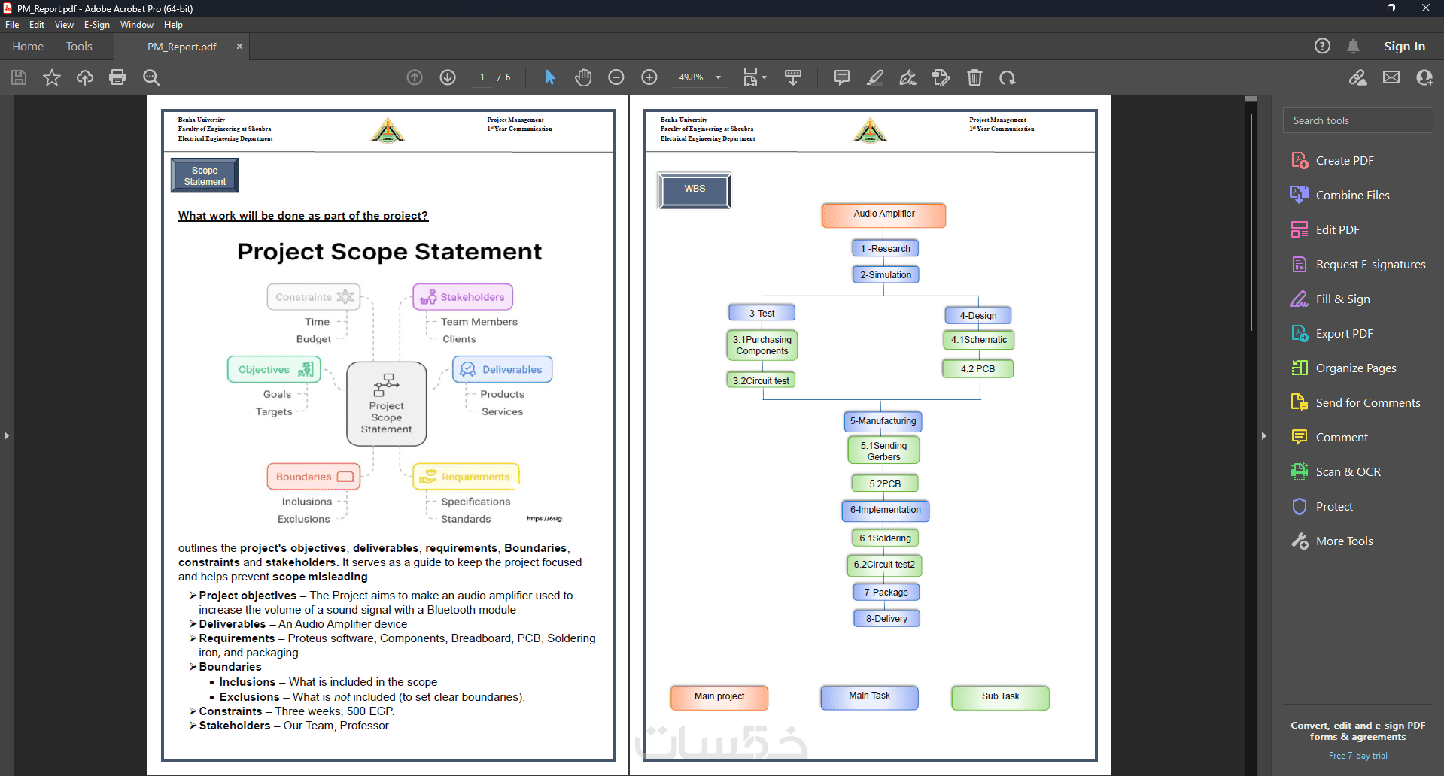Click the page number field
This screenshot has height=776, width=1444.
click(x=482, y=77)
